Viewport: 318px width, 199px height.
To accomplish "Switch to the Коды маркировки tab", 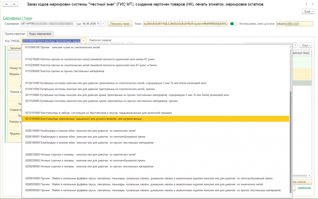I will 40,34.
